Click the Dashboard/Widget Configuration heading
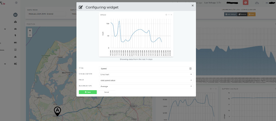This screenshot has width=276, height=121. click(x=239, y=10)
